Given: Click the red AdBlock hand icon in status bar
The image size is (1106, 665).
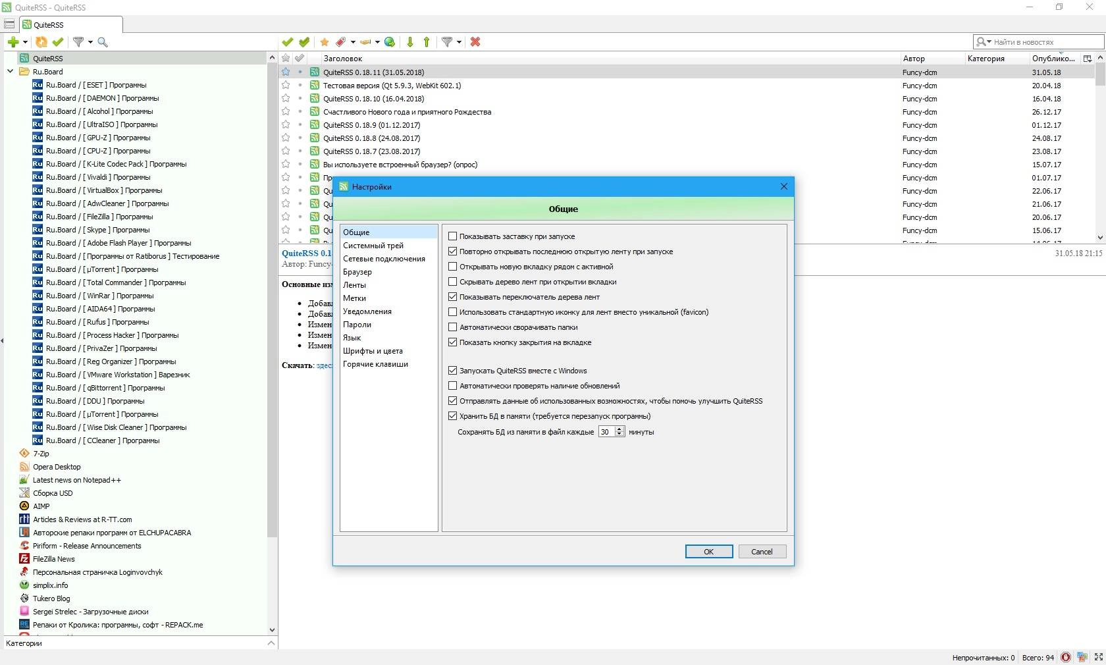Looking at the screenshot, I should coord(1066,657).
